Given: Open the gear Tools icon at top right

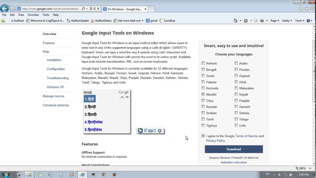Looking at the screenshot, I should click(312, 9).
